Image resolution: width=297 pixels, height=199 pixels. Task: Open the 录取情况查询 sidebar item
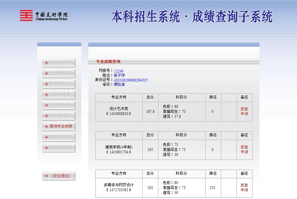click(59, 147)
